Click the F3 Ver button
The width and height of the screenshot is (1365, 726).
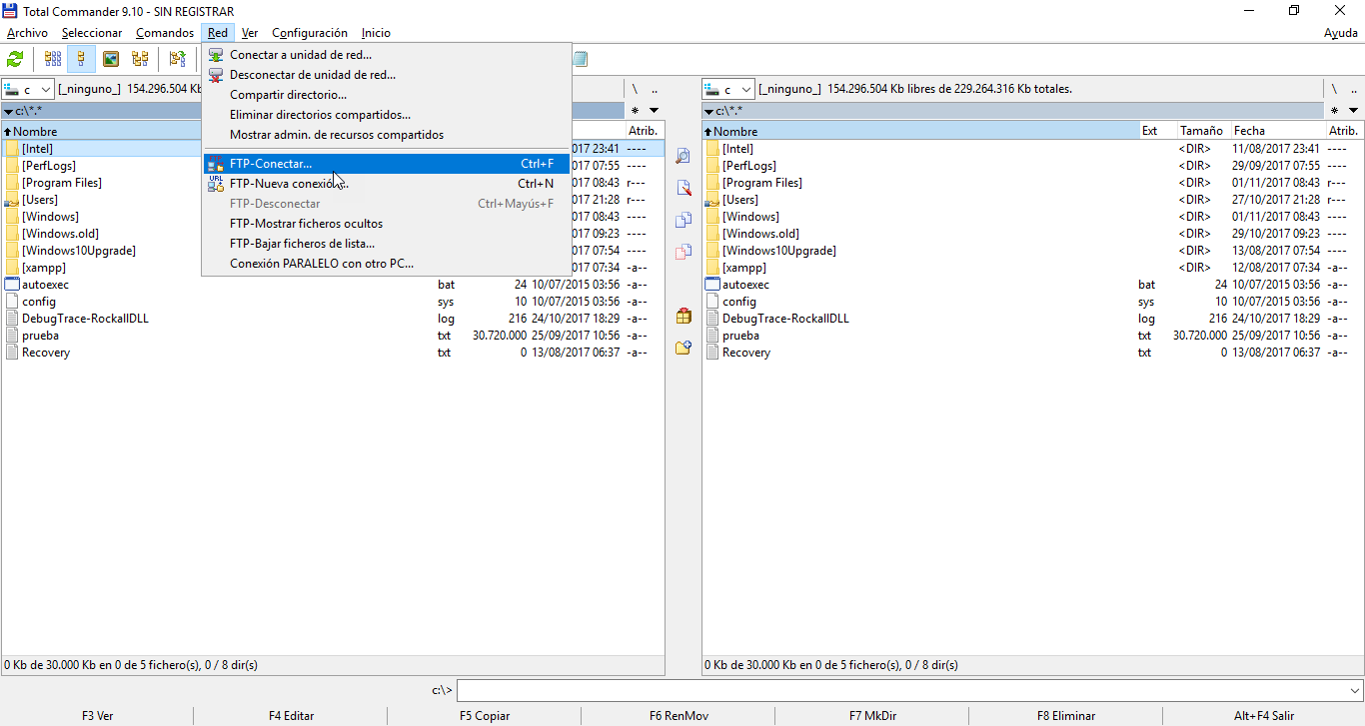pyautogui.click(x=97, y=716)
